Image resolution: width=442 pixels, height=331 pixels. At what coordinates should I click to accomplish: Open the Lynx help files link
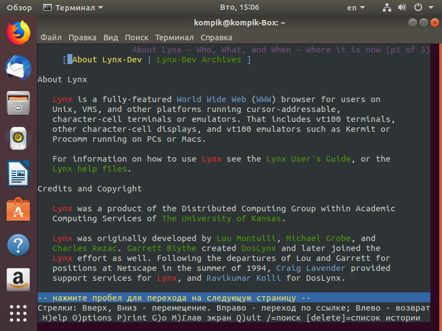(90, 169)
